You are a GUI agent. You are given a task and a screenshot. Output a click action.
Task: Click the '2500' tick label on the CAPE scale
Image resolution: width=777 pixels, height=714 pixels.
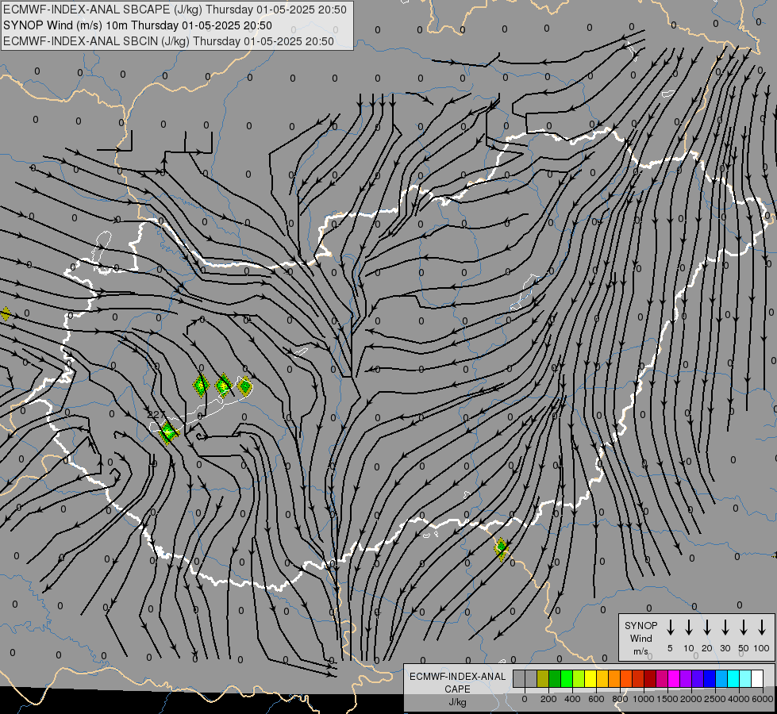(714, 699)
